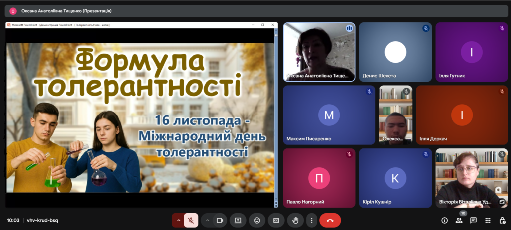Show the participants list
This screenshot has height=230, width=511.
pos(459,220)
